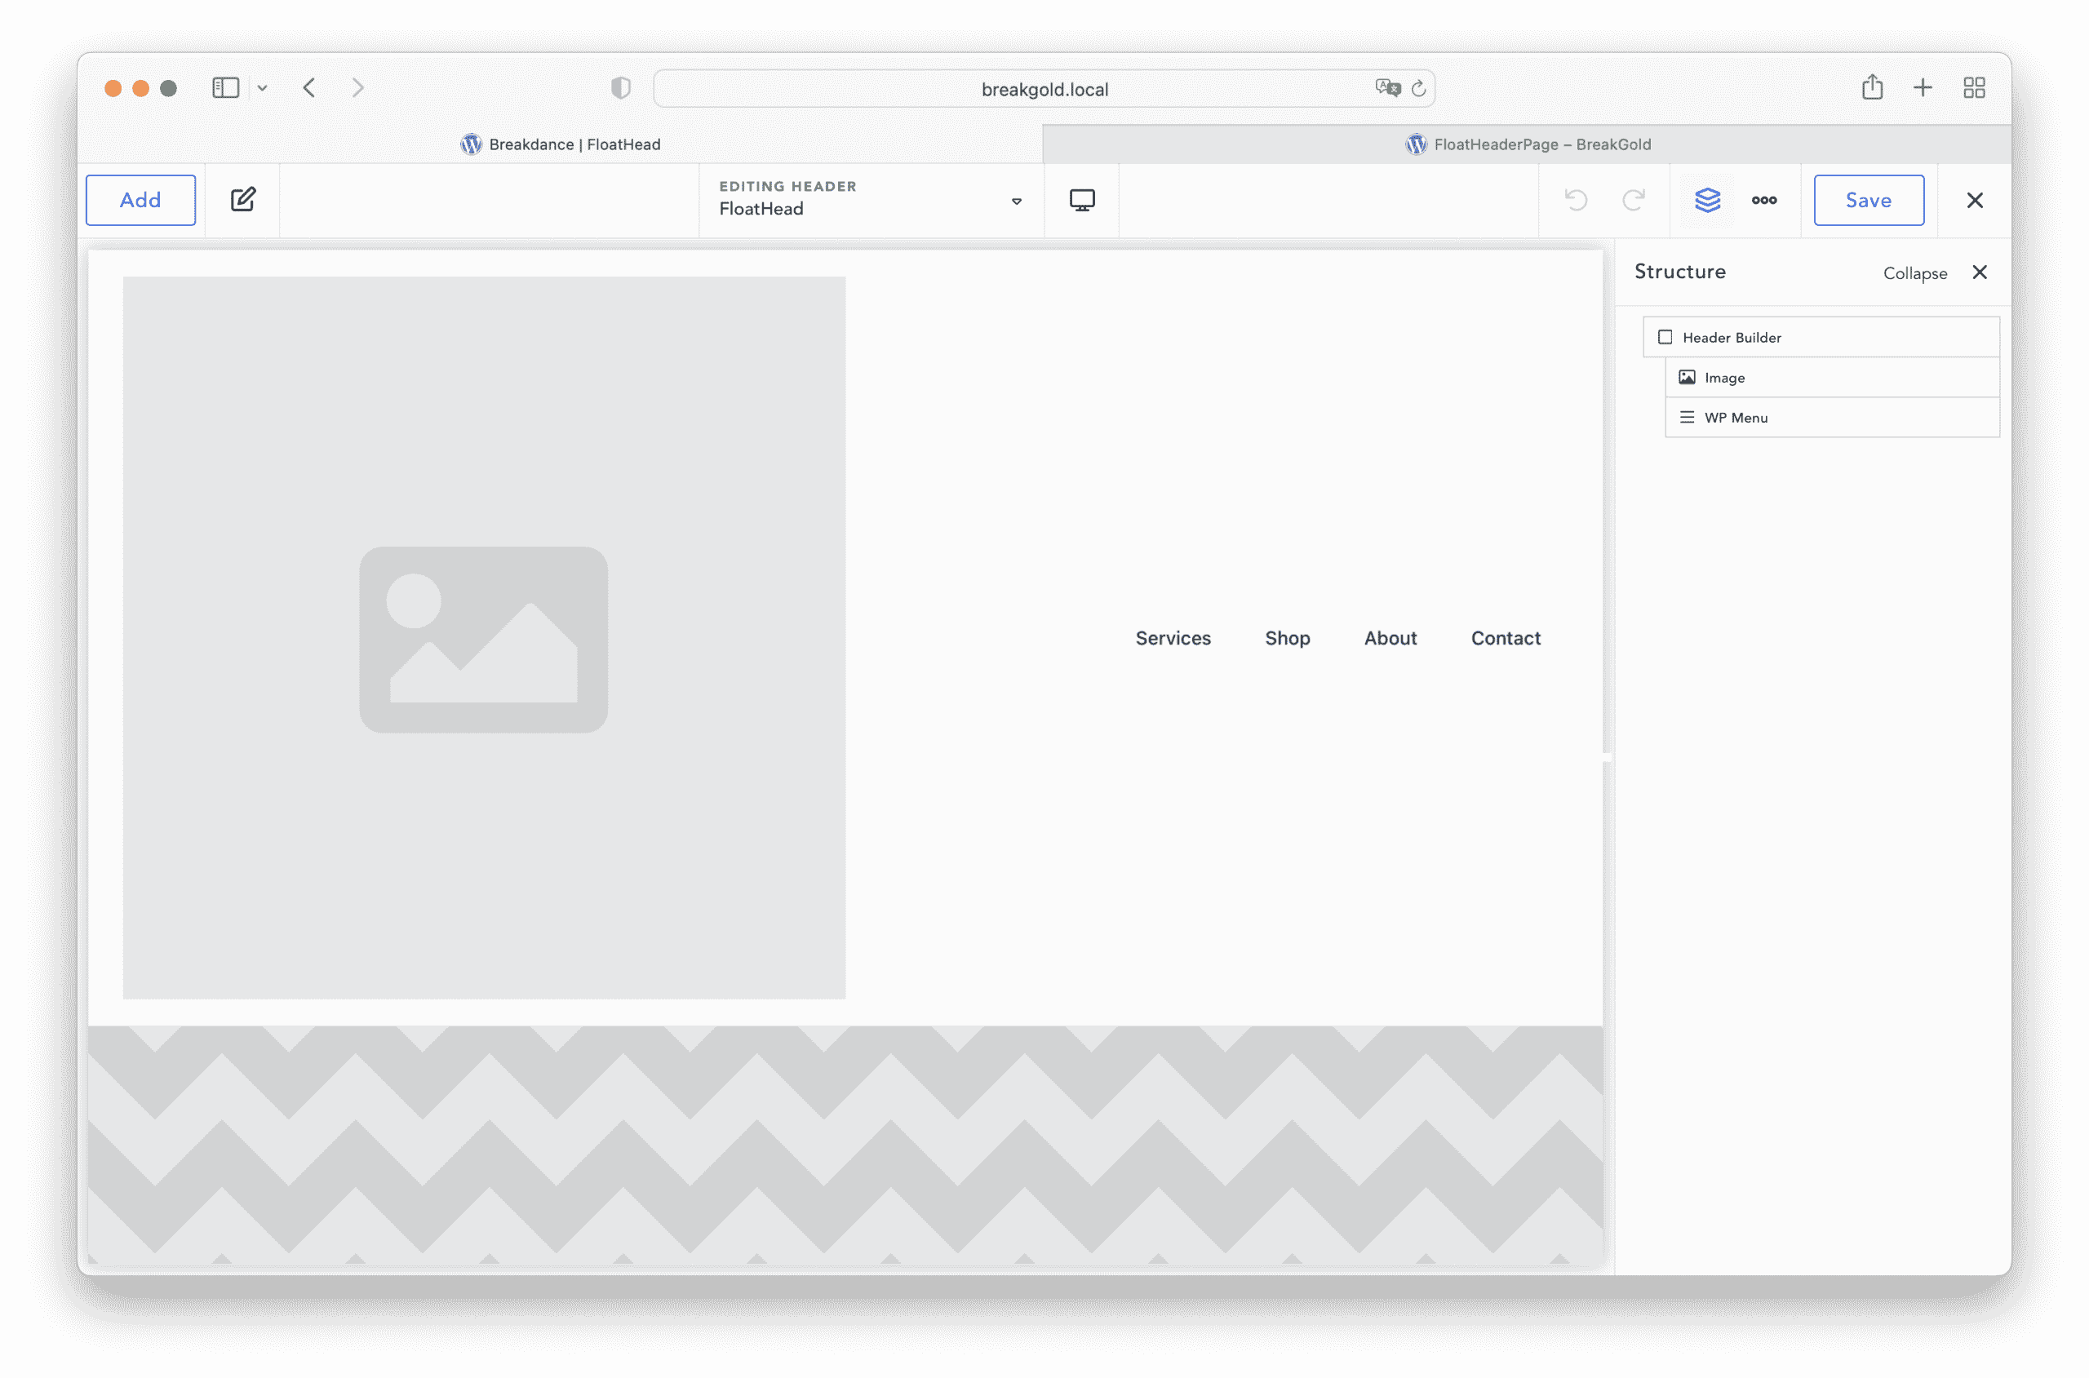The image size is (2089, 1378).
Task: Click the Services menu link in canvas
Action: click(1173, 638)
